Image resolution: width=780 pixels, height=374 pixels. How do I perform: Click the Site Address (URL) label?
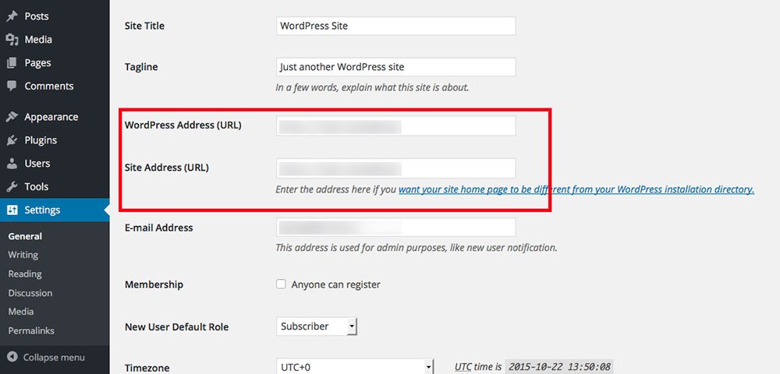(x=167, y=168)
